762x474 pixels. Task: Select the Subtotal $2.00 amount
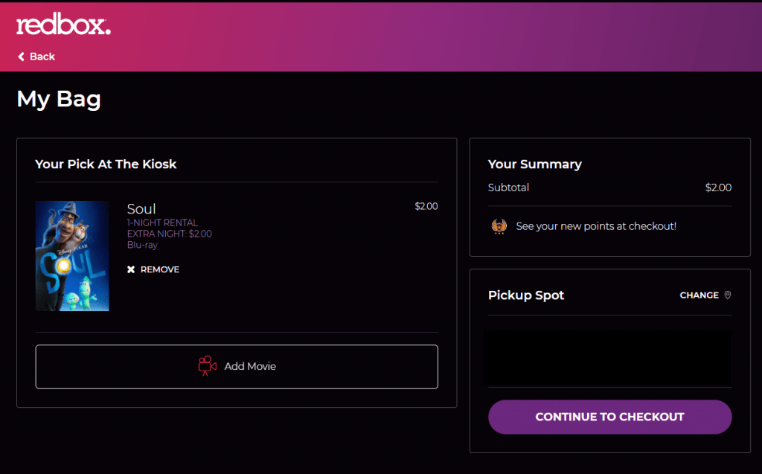(x=718, y=188)
